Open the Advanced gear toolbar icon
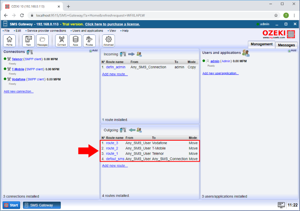 pos(108,41)
